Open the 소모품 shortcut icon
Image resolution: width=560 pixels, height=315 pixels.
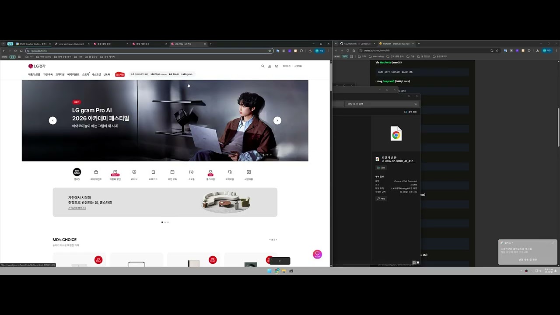(x=191, y=172)
